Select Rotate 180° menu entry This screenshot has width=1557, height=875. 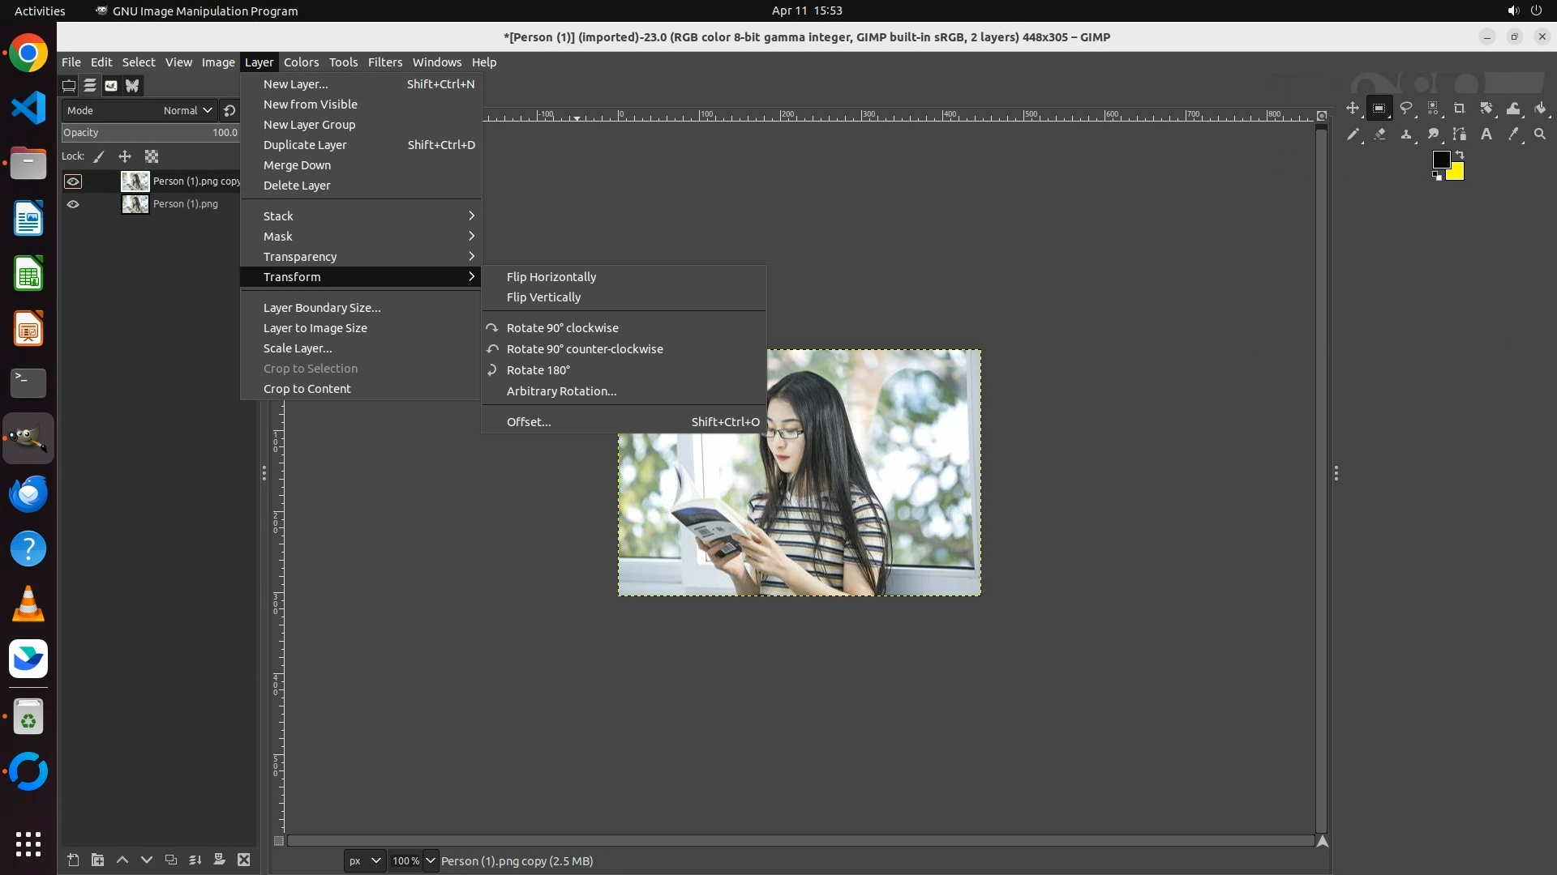[538, 370]
